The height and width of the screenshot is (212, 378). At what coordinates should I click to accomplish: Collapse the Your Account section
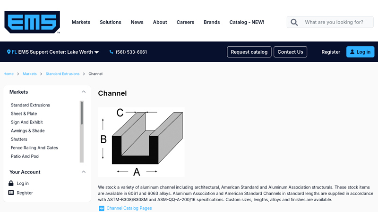84,172
